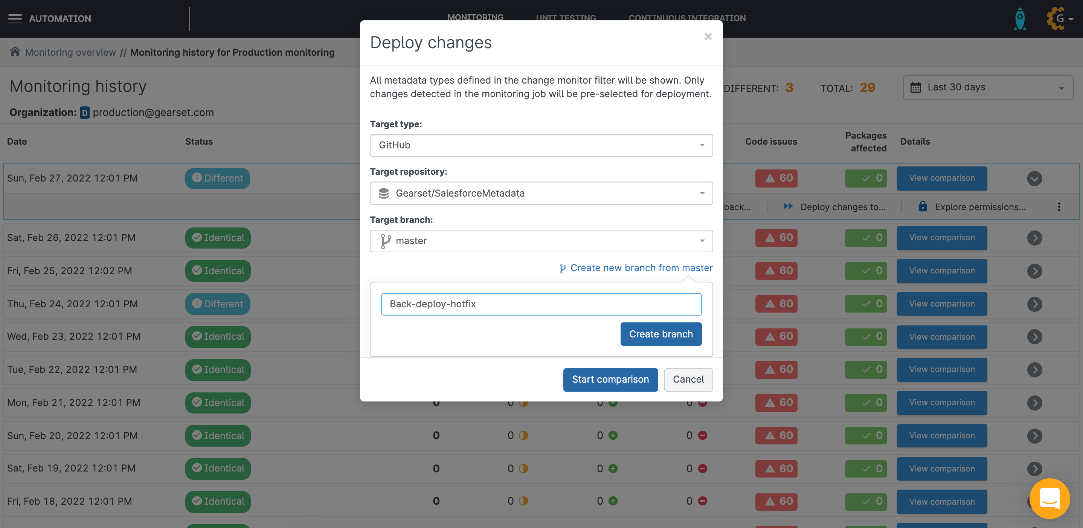1083x528 pixels.
Task: Switch to the Unit Testing tab
Action: [x=566, y=18]
